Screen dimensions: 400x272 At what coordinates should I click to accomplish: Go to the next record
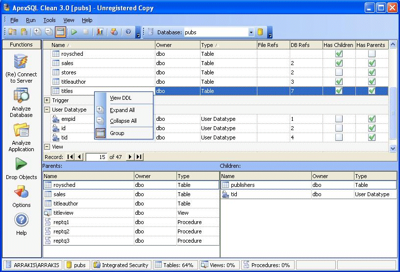click(130, 157)
